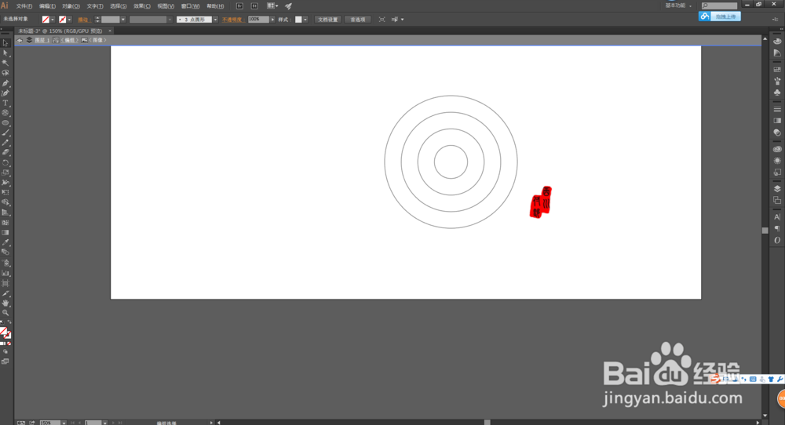Viewport: 785px width, 425px height.
Task: Select the Type tool
Action: coord(5,103)
